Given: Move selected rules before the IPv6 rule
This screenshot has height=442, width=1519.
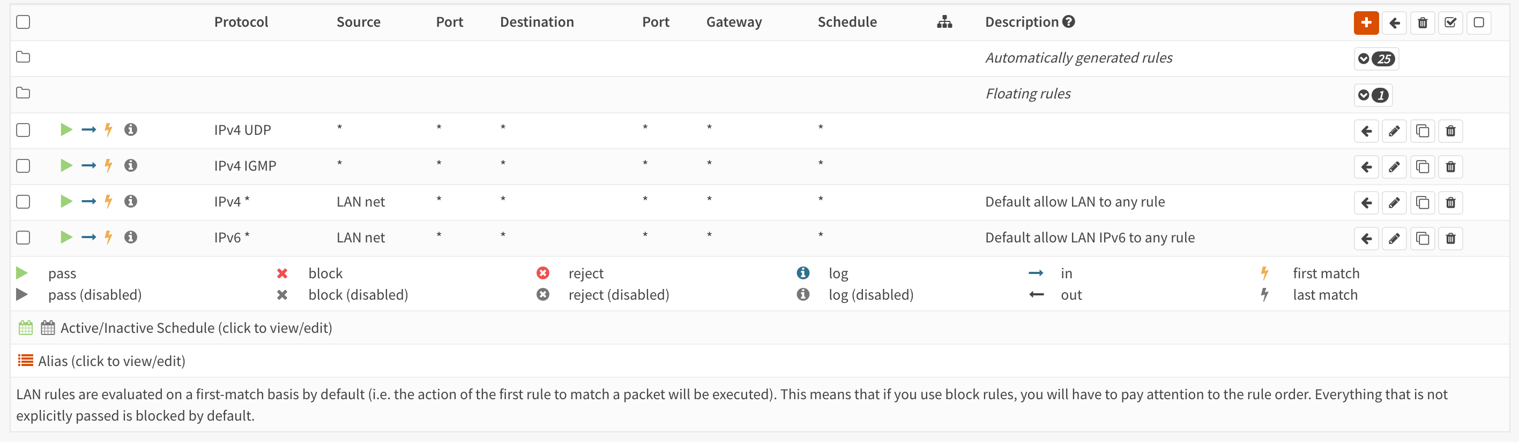Looking at the screenshot, I should tap(1366, 238).
